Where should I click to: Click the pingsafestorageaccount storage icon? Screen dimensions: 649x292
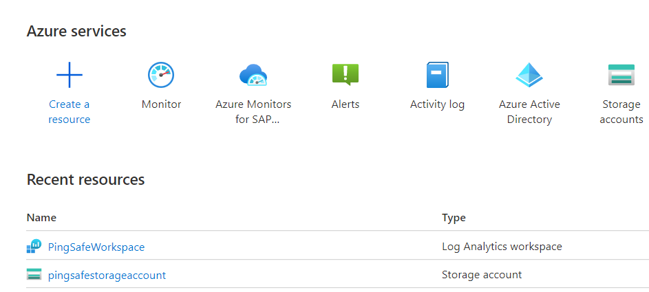click(34, 275)
